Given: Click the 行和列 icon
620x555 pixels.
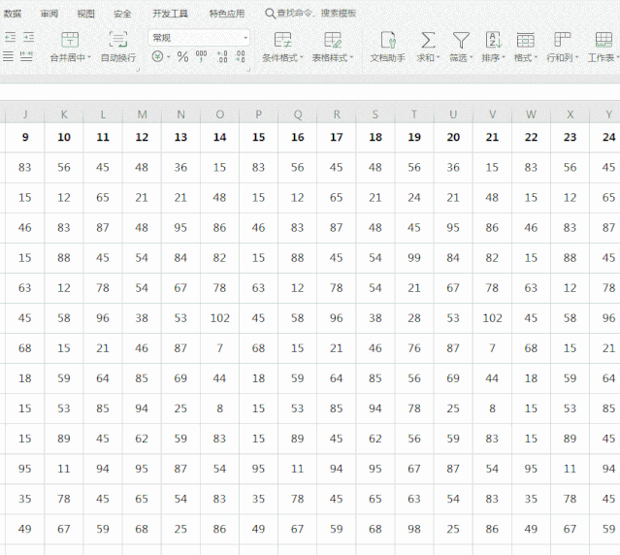Looking at the screenshot, I should 563,40.
